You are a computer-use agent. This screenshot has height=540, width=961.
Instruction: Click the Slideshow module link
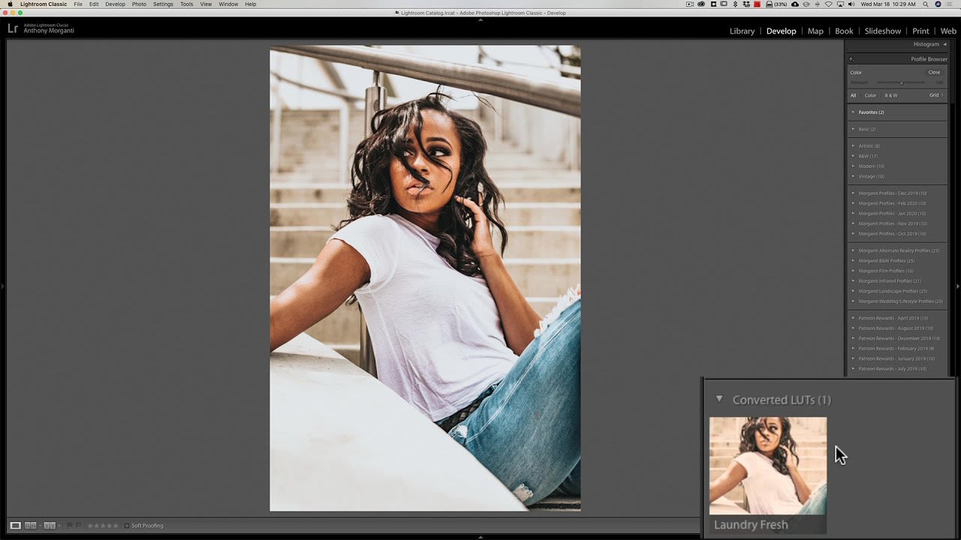pyautogui.click(x=882, y=31)
